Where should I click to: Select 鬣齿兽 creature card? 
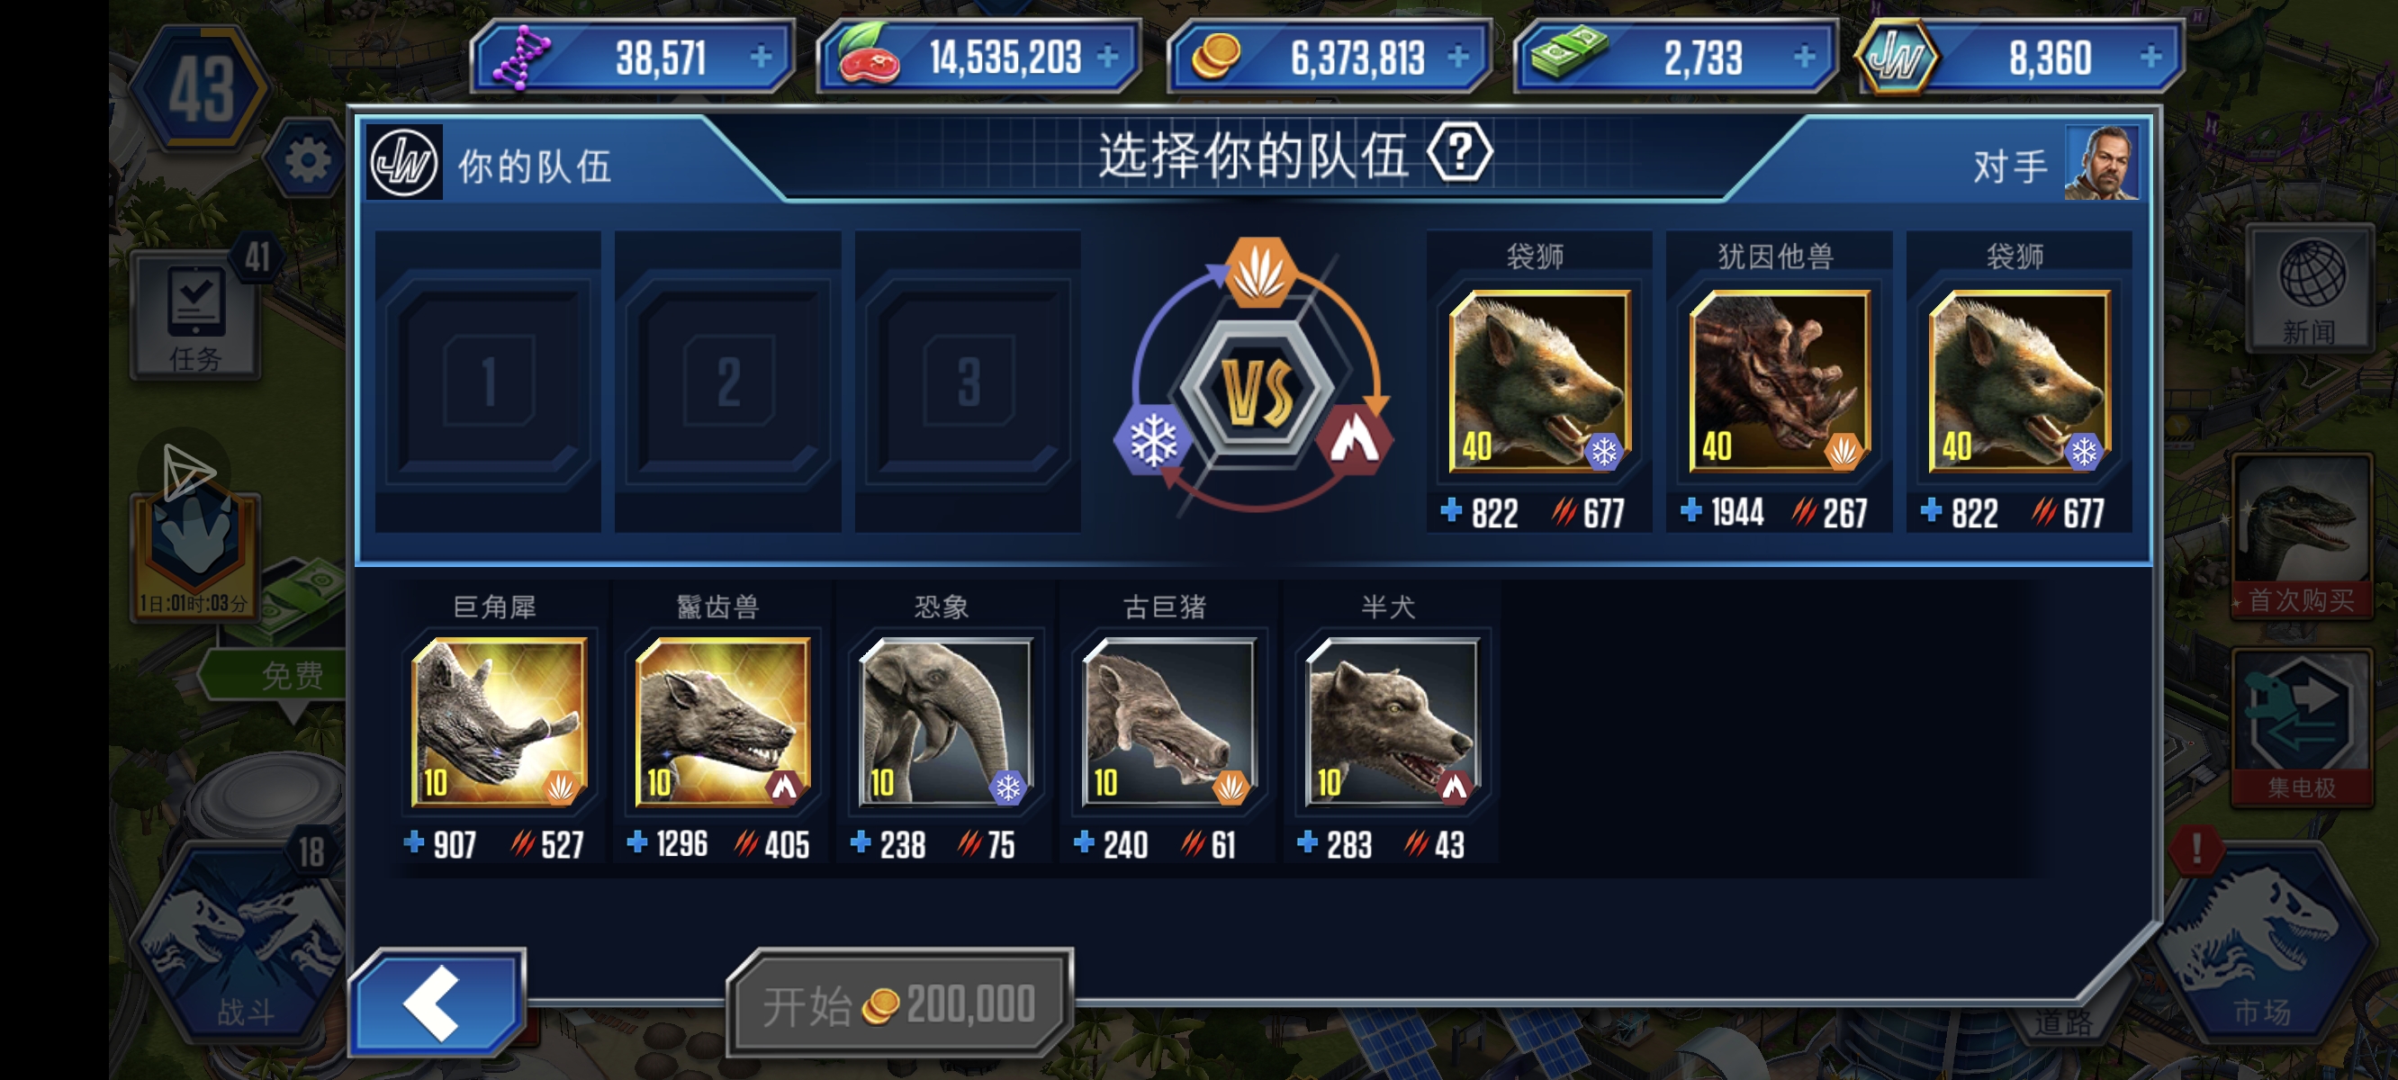(721, 723)
